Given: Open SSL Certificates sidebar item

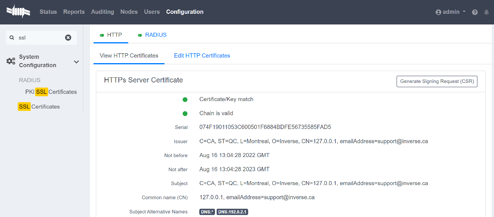Looking at the screenshot, I should click(x=39, y=107).
